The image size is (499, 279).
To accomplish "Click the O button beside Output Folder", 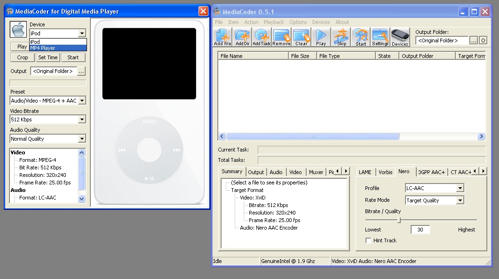I will coord(483,40).
